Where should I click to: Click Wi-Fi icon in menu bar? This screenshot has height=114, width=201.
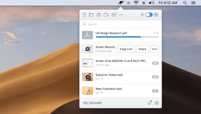[x=136, y=3]
